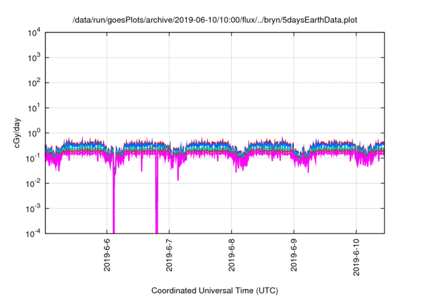Screen dimensions: 424x297
Task: Click the '2019-6-9' date tick label
Action: click(294, 255)
